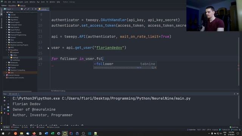Image resolution: width=242 pixels, height=136 pixels.
Task: Click the floriandedov string in line 14
Action: click(x=109, y=48)
